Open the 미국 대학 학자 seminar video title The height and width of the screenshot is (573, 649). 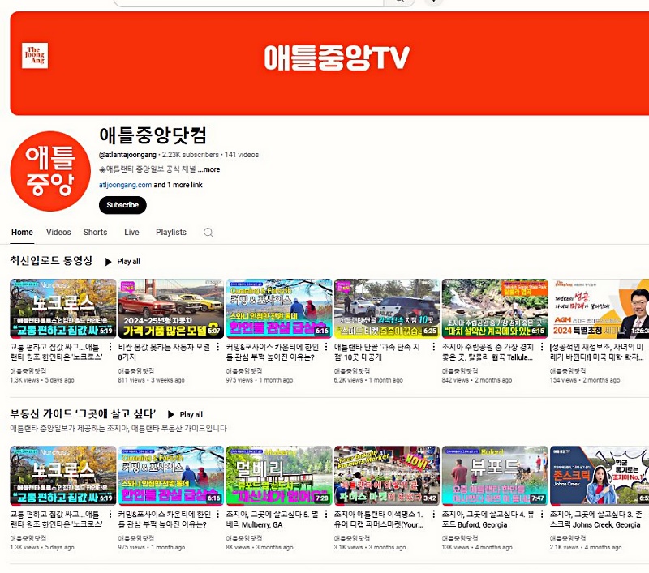597,352
